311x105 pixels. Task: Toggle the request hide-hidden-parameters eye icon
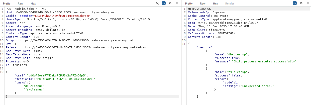point(157,3)
